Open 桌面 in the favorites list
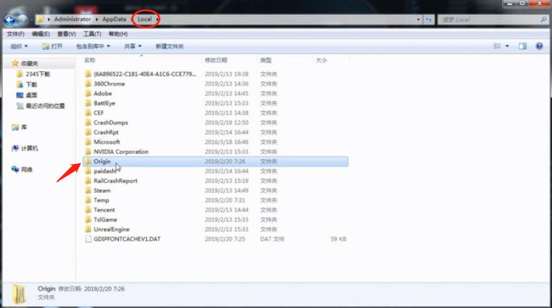This screenshot has width=552, height=308. click(31, 95)
